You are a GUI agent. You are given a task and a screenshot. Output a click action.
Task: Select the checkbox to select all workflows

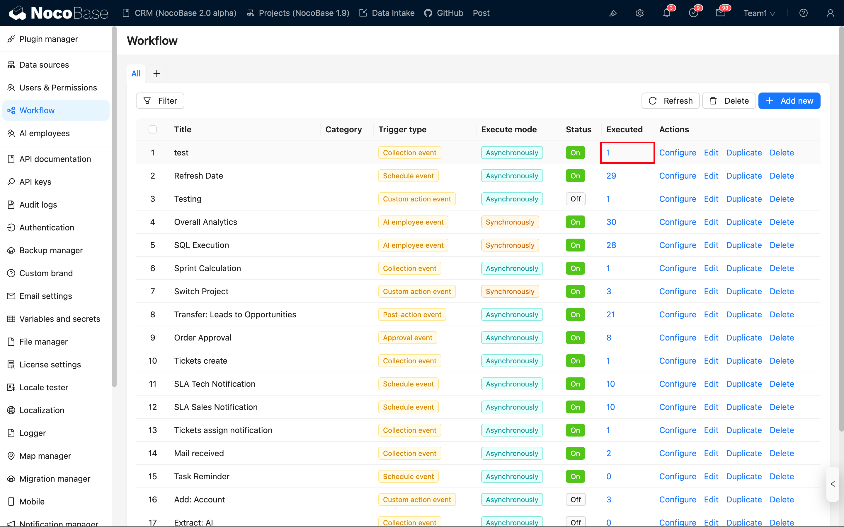(153, 129)
